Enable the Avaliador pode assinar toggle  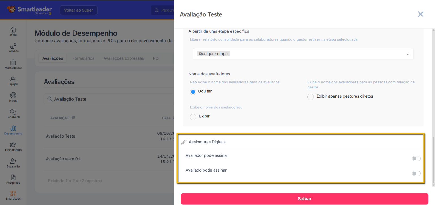[x=416, y=158]
